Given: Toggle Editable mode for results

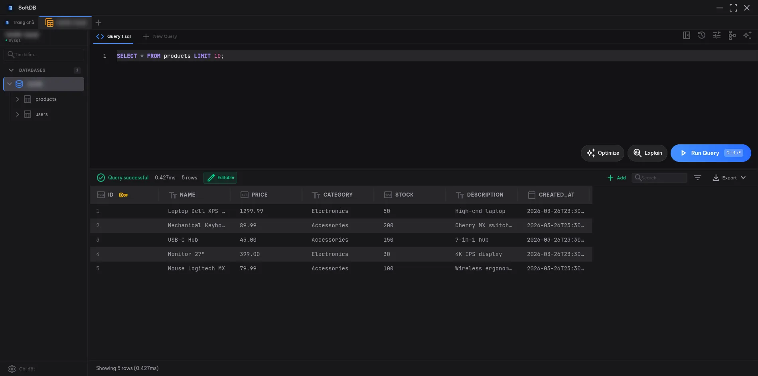Looking at the screenshot, I should pos(220,177).
